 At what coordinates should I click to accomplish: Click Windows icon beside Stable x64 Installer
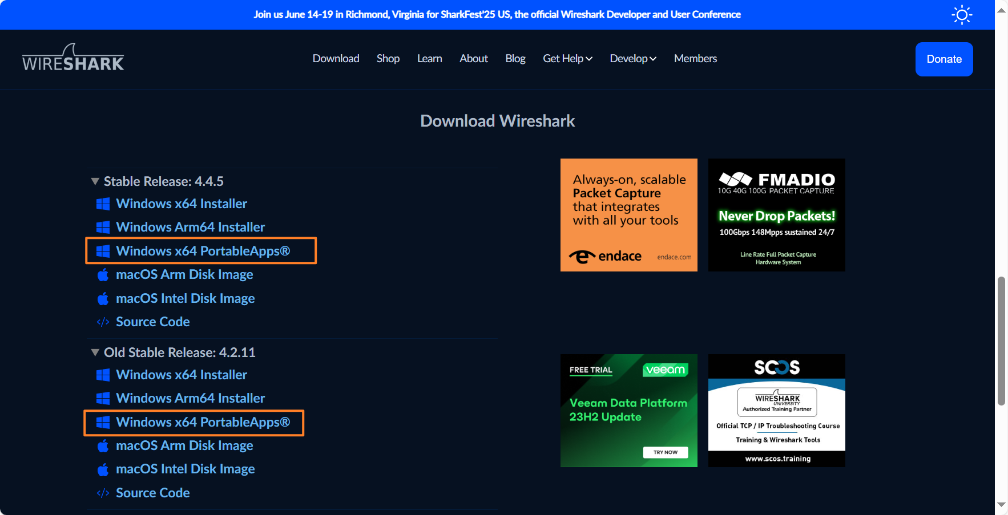(103, 204)
